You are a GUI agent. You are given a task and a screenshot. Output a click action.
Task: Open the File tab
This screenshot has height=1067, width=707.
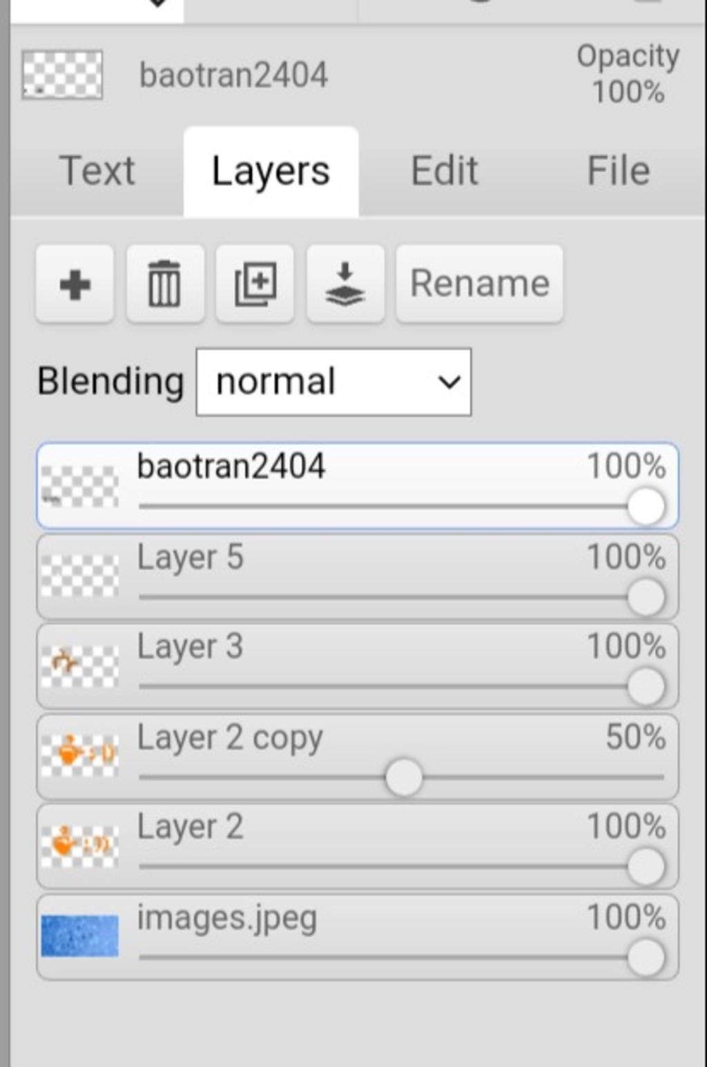[x=618, y=170]
